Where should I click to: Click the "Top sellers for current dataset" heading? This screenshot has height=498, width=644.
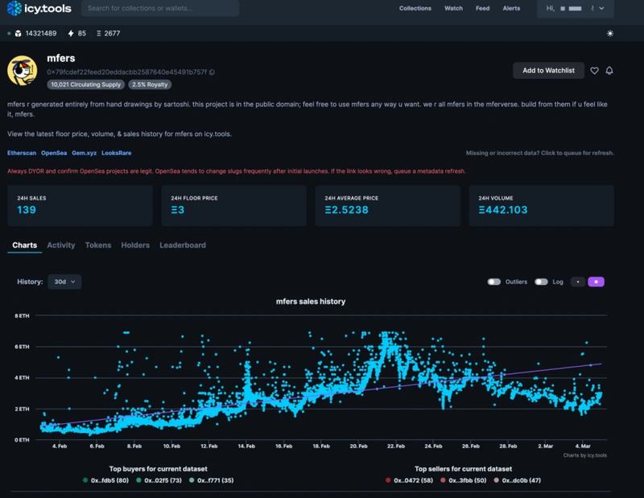[x=464, y=469]
